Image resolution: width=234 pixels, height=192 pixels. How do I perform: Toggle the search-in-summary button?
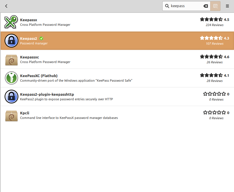(215, 6)
